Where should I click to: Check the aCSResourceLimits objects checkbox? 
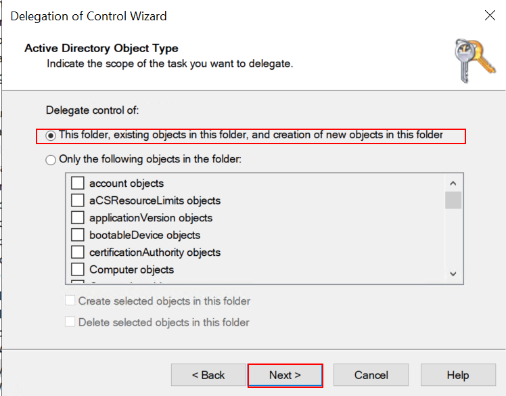pos(78,200)
